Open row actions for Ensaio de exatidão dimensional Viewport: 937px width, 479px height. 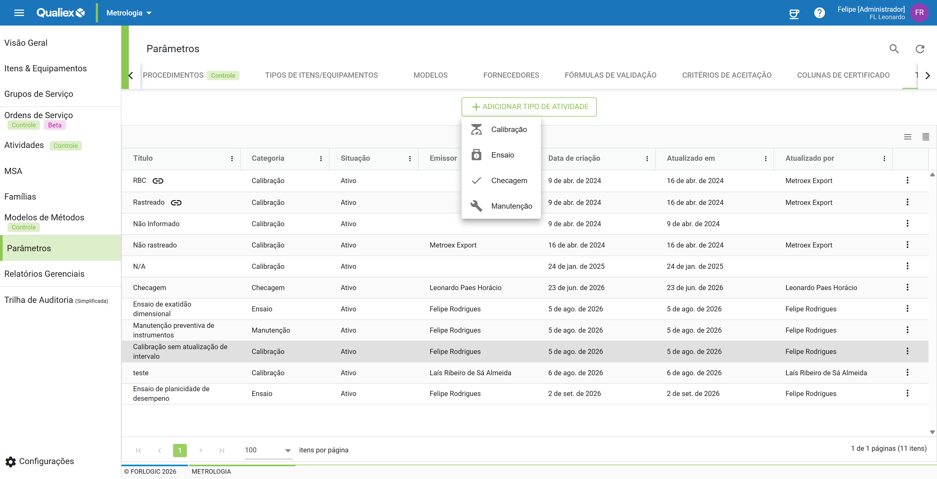pos(907,308)
